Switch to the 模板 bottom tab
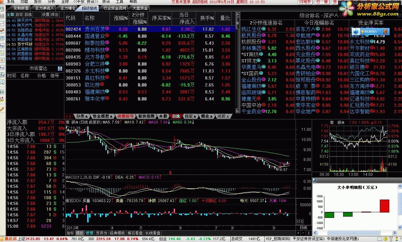Image resolution: width=402 pixels, height=242 pixels. pos(80,233)
